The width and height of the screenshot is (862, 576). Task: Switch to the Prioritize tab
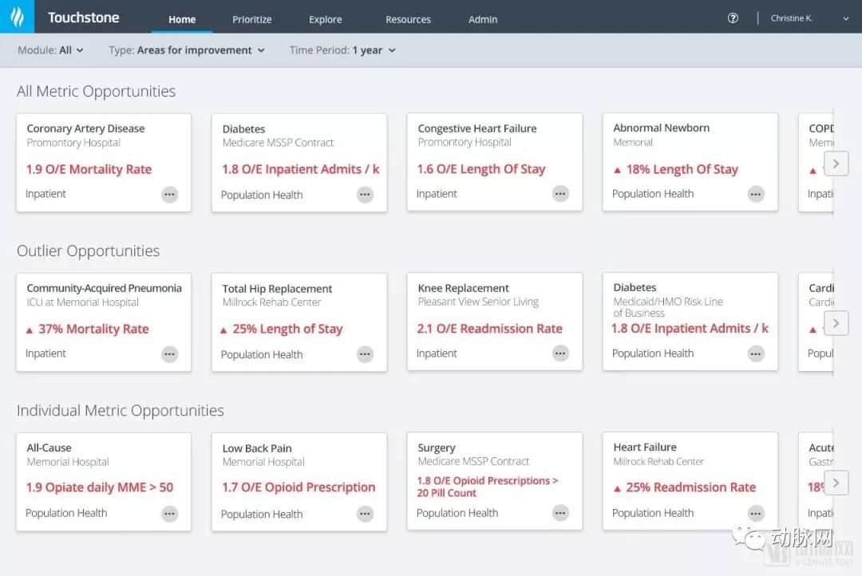(251, 19)
